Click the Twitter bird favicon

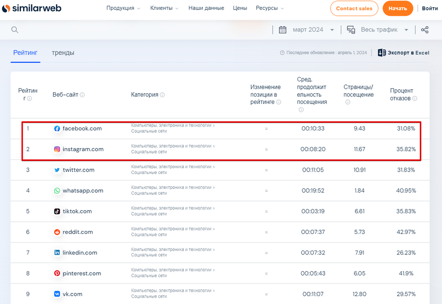(57, 170)
